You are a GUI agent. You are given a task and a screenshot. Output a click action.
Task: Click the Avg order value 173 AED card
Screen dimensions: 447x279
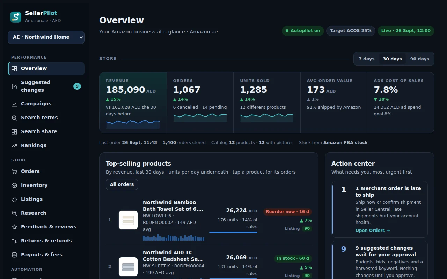[334, 103]
